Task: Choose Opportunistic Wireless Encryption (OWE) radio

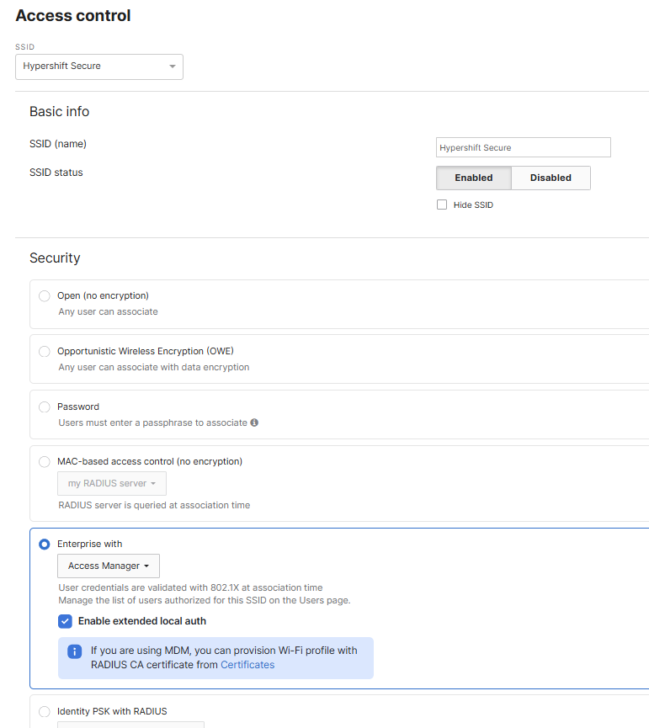Action: pyautogui.click(x=45, y=352)
